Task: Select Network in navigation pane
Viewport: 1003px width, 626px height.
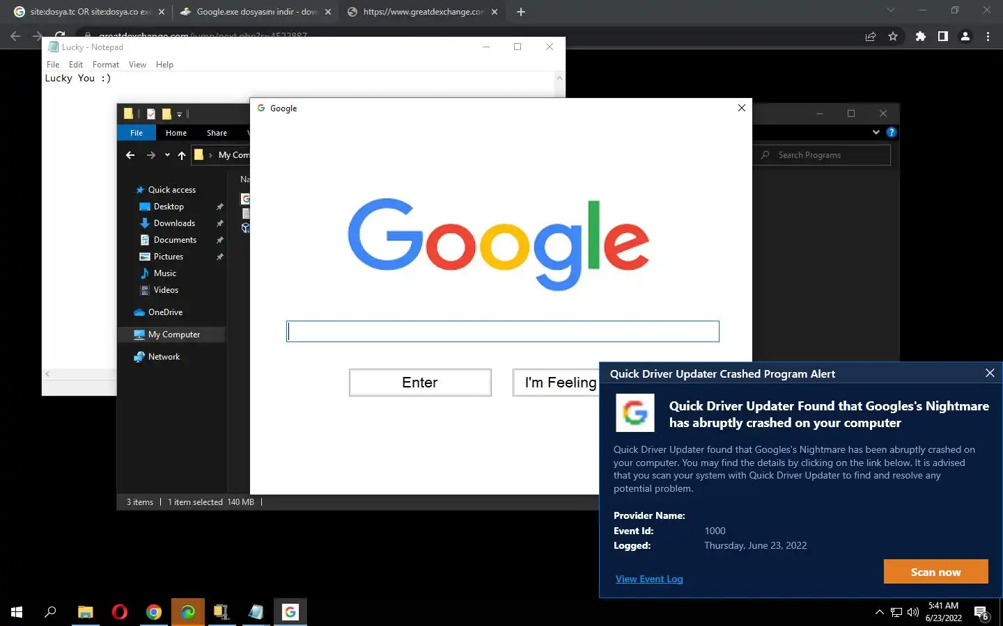Action: 164,357
